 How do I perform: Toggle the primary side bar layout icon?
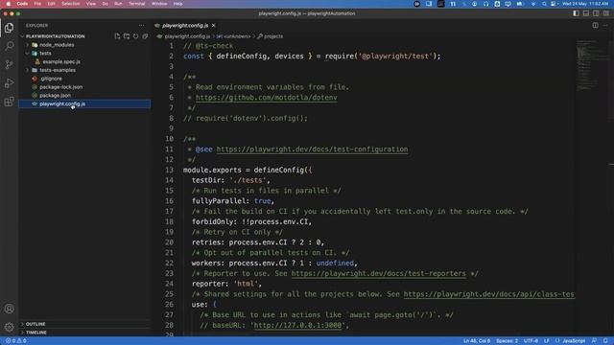(x=576, y=13)
